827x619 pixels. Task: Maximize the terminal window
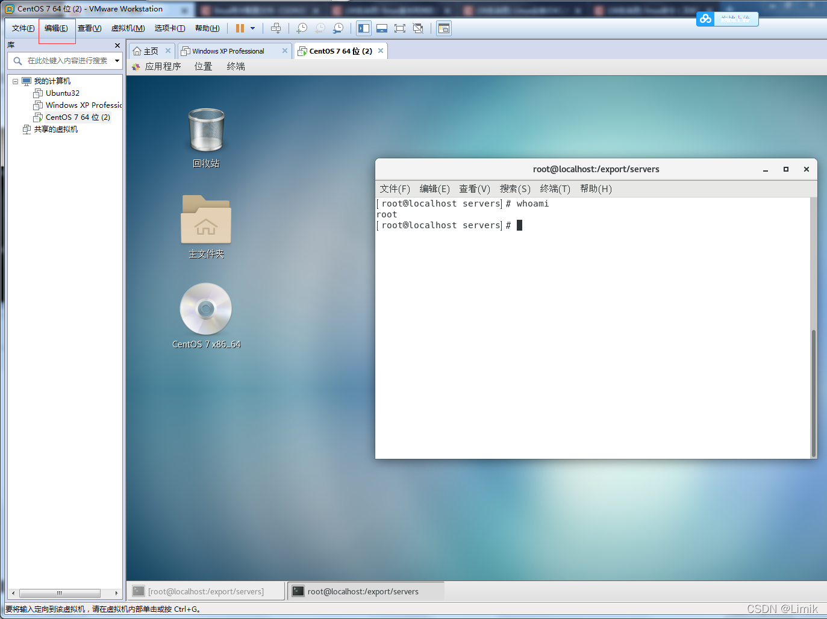coord(786,170)
